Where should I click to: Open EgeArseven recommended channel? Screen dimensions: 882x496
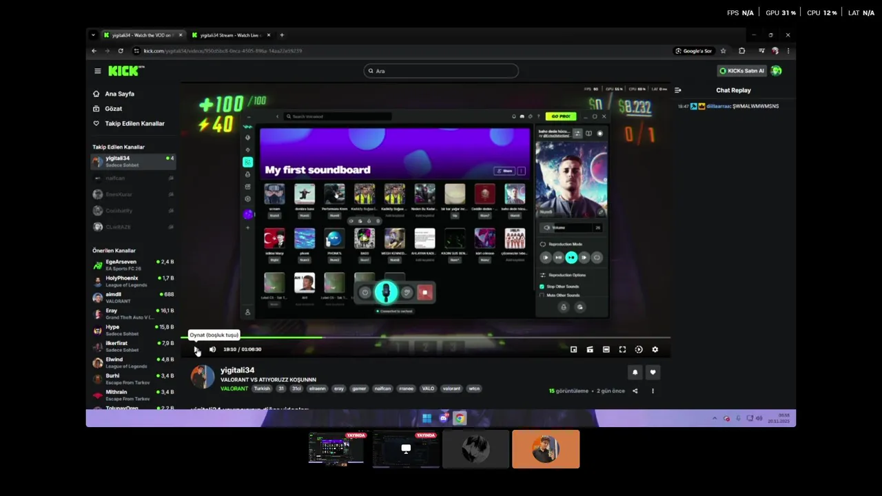[133, 265]
